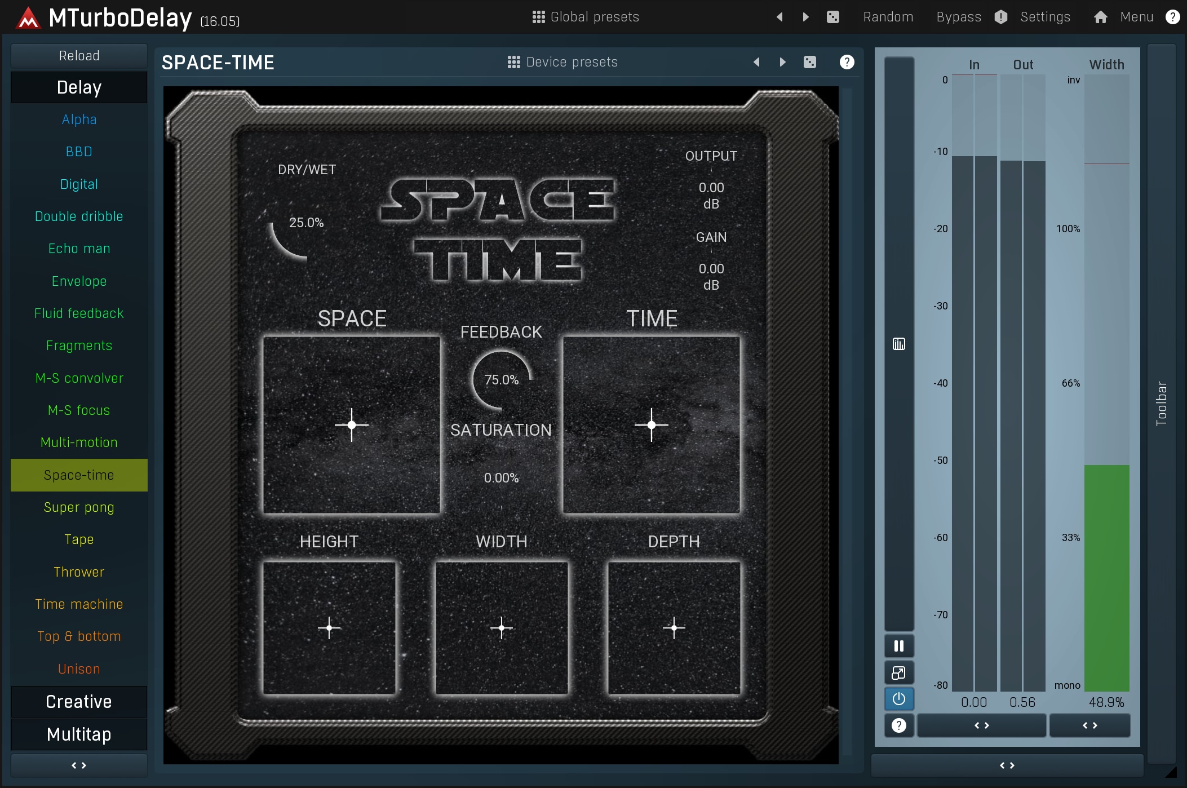This screenshot has height=788, width=1187.
Task: Toggle Bypass
Action: (958, 17)
